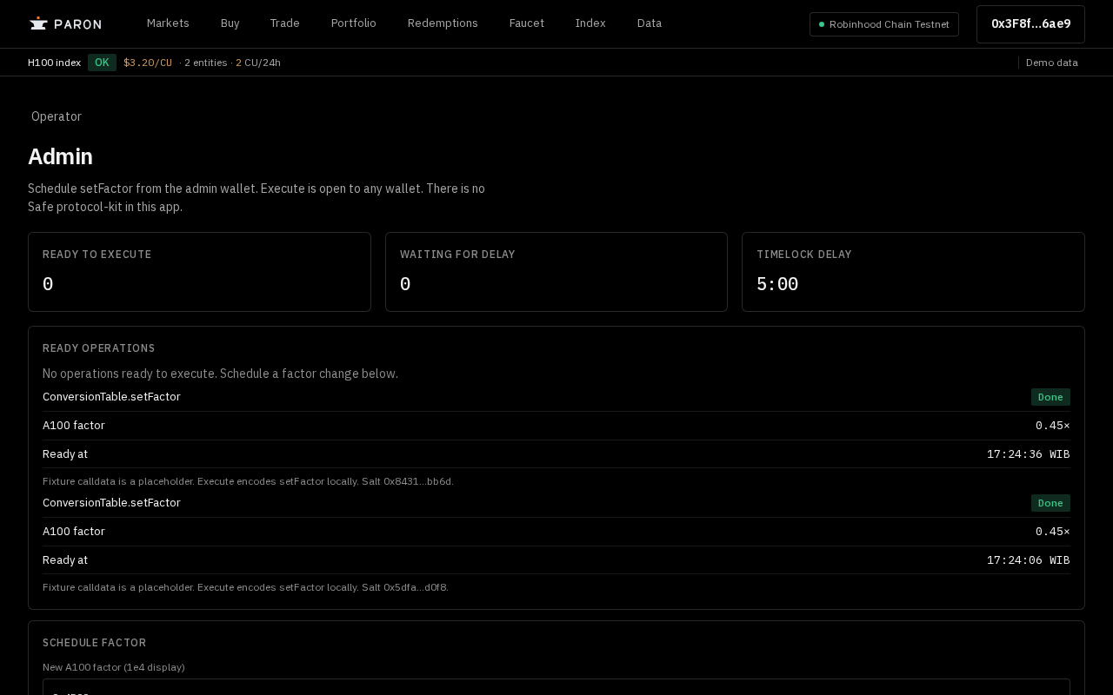Image resolution: width=1113 pixels, height=695 pixels.
Task: Select the Waiting for Delay card
Action: [x=556, y=272]
